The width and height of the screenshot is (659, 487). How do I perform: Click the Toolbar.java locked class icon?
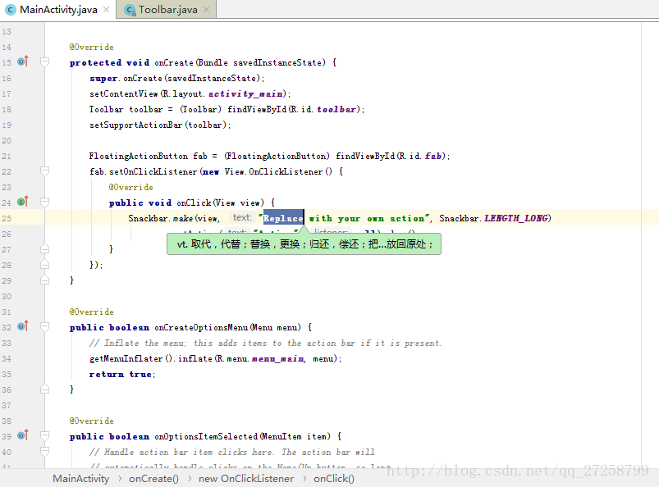[x=130, y=10]
